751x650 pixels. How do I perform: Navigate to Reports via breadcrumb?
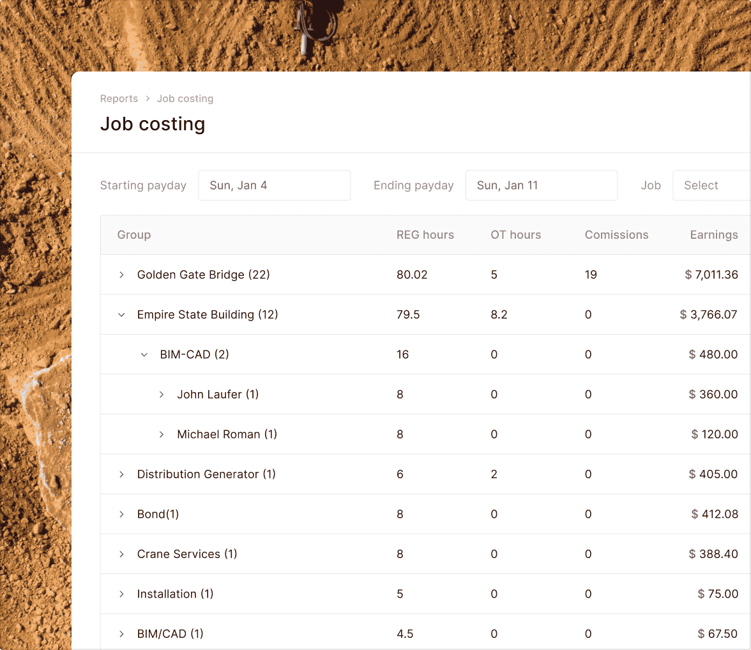119,98
